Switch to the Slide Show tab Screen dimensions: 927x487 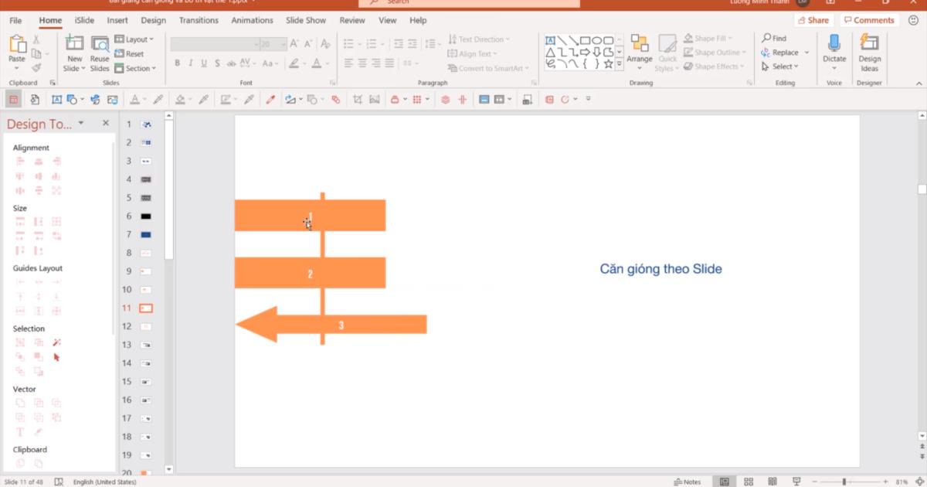coord(306,20)
